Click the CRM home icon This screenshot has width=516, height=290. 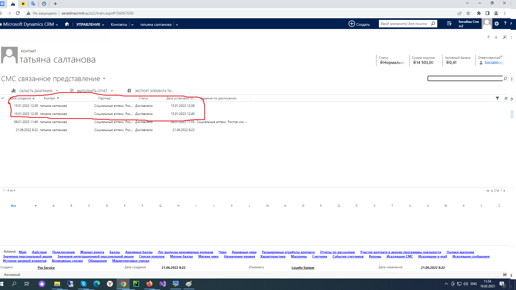click(x=67, y=24)
